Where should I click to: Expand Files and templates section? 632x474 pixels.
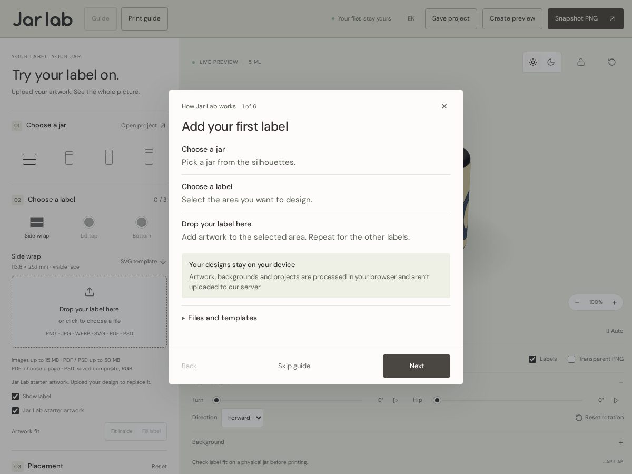[219, 318]
